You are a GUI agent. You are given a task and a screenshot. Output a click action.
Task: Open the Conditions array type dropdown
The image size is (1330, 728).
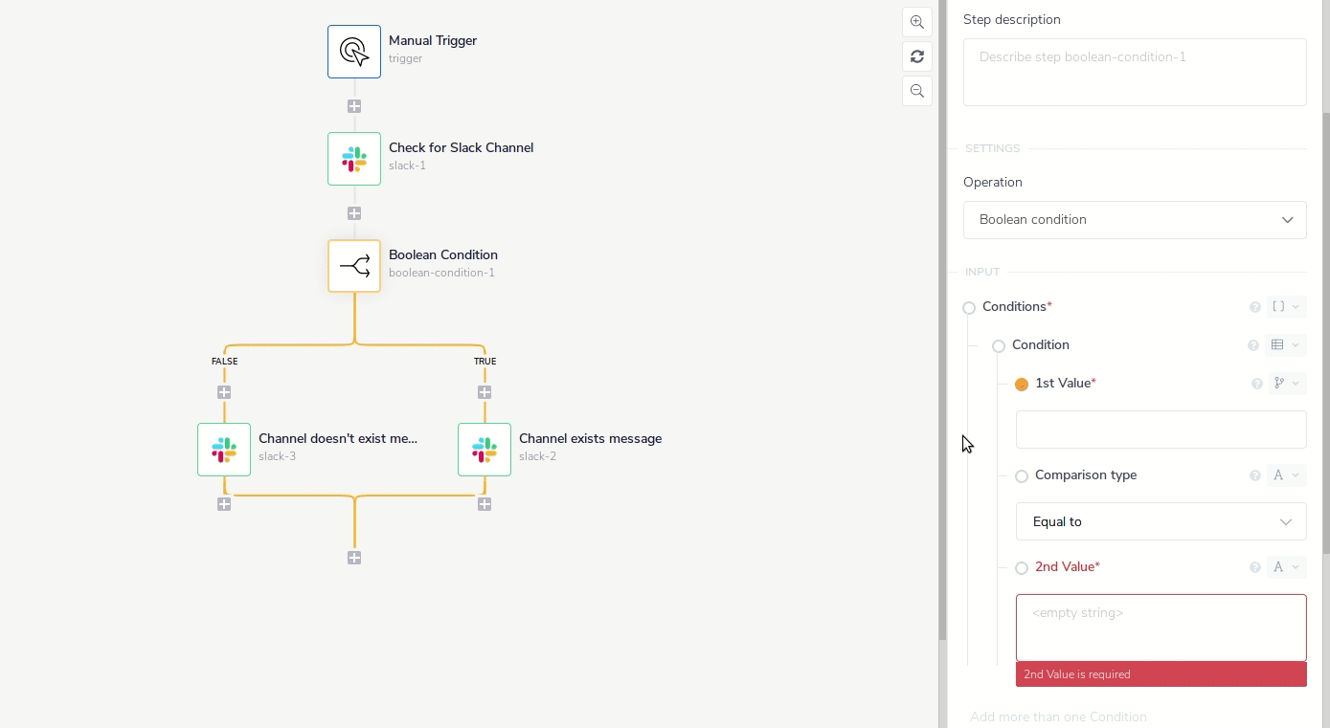click(1287, 307)
